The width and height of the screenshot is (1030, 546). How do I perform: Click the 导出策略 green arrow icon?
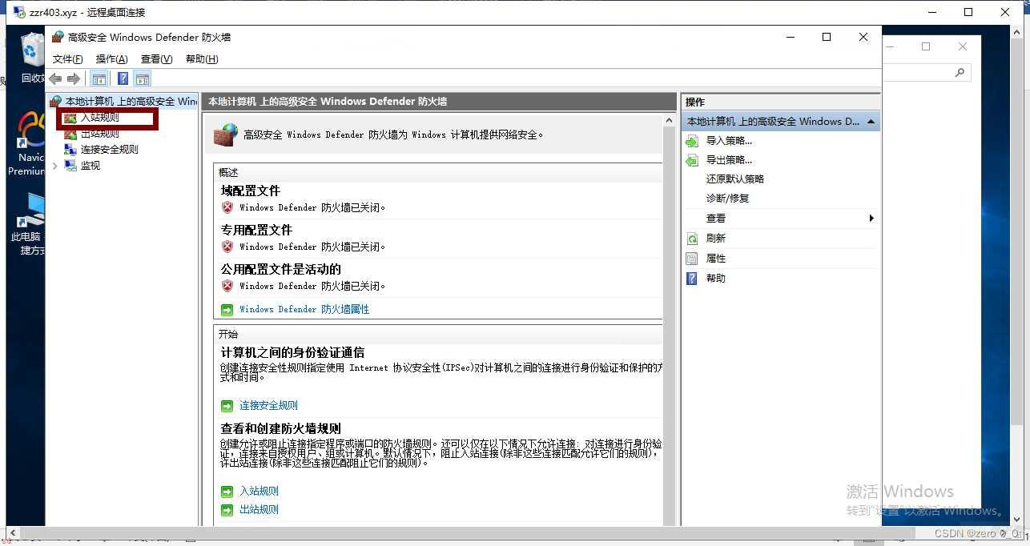tap(692, 160)
